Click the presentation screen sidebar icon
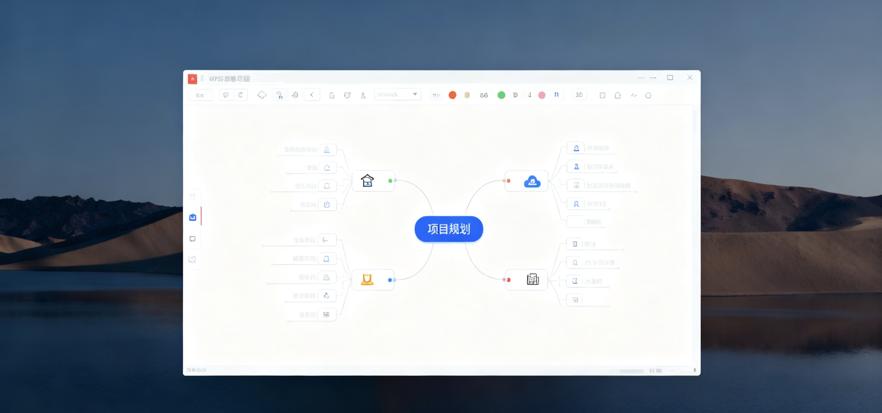The width and height of the screenshot is (882, 413). [x=193, y=239]
